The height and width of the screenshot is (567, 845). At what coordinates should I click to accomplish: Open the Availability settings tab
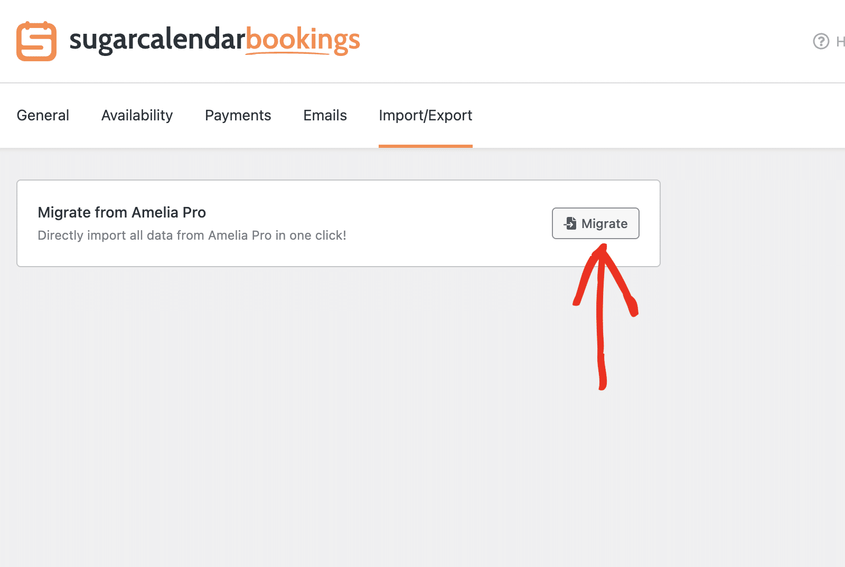coord(137,115)
